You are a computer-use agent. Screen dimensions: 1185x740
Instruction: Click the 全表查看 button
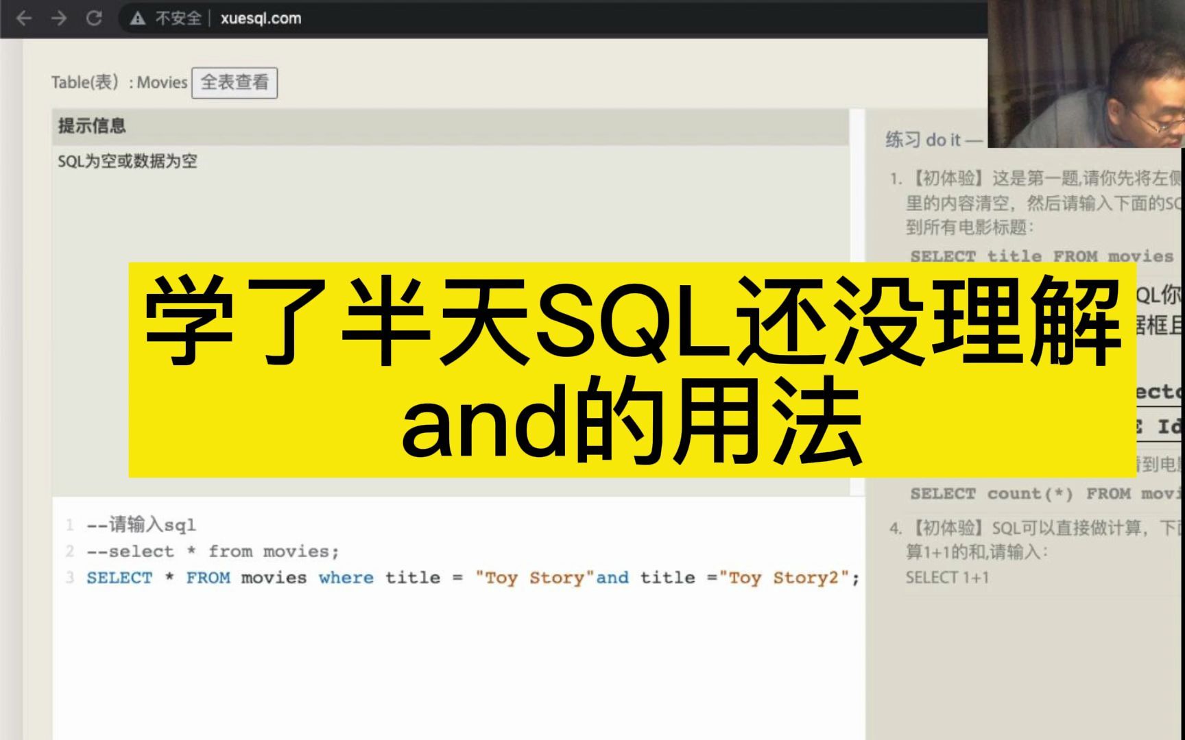point(236,82)
